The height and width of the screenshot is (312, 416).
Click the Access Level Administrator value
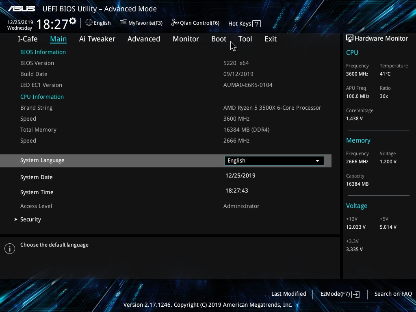(241, 206)
